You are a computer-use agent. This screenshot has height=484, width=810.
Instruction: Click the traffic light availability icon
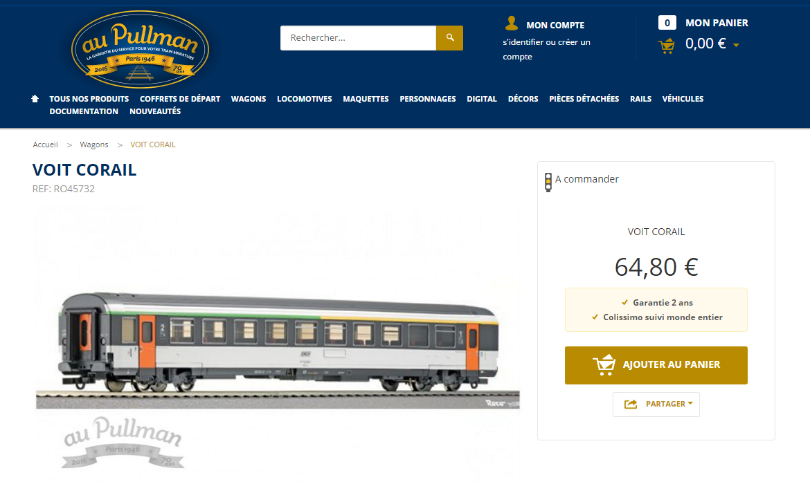(548, 183)
